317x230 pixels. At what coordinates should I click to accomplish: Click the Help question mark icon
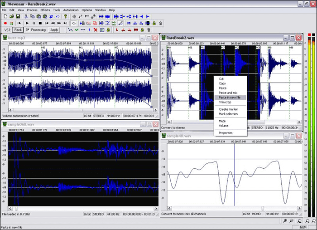coord(65,16)
